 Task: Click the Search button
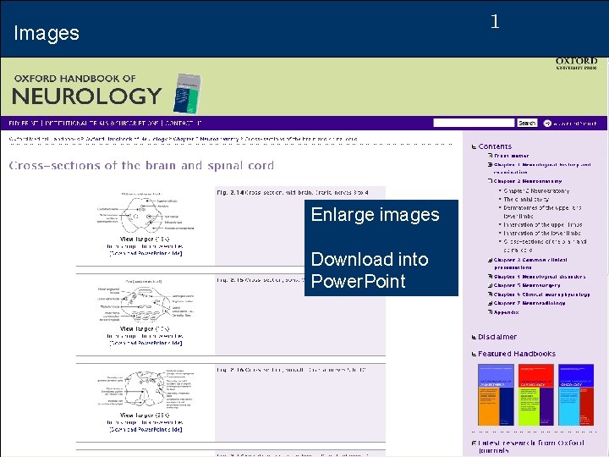coord(527,124)
